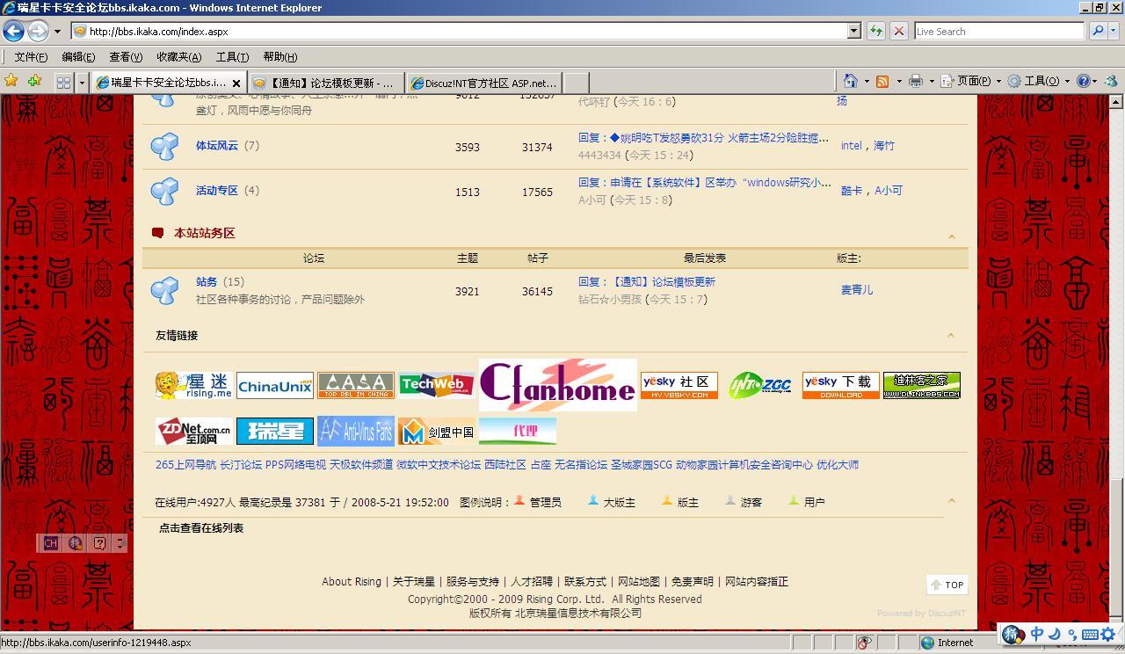Click the RSS feeds icon
This screenshot has width=1125, height=654.
pyautogui.click(x=882, y=81)
